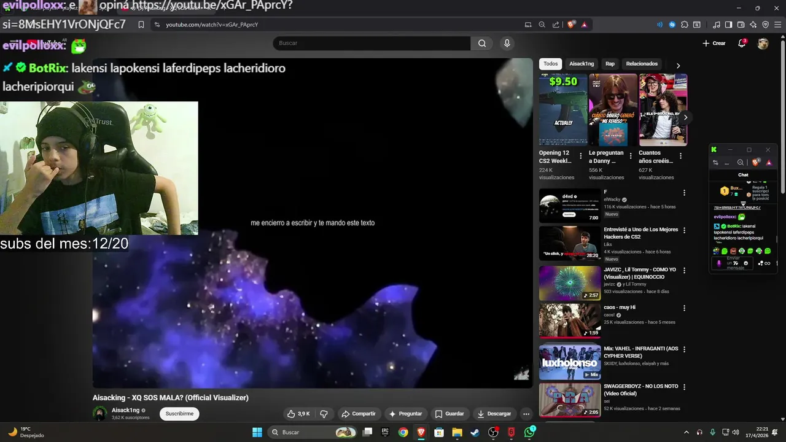Click the YouTube search magnifier button
The height and width of the screenshot is (442, 786).
coord(482,43)
